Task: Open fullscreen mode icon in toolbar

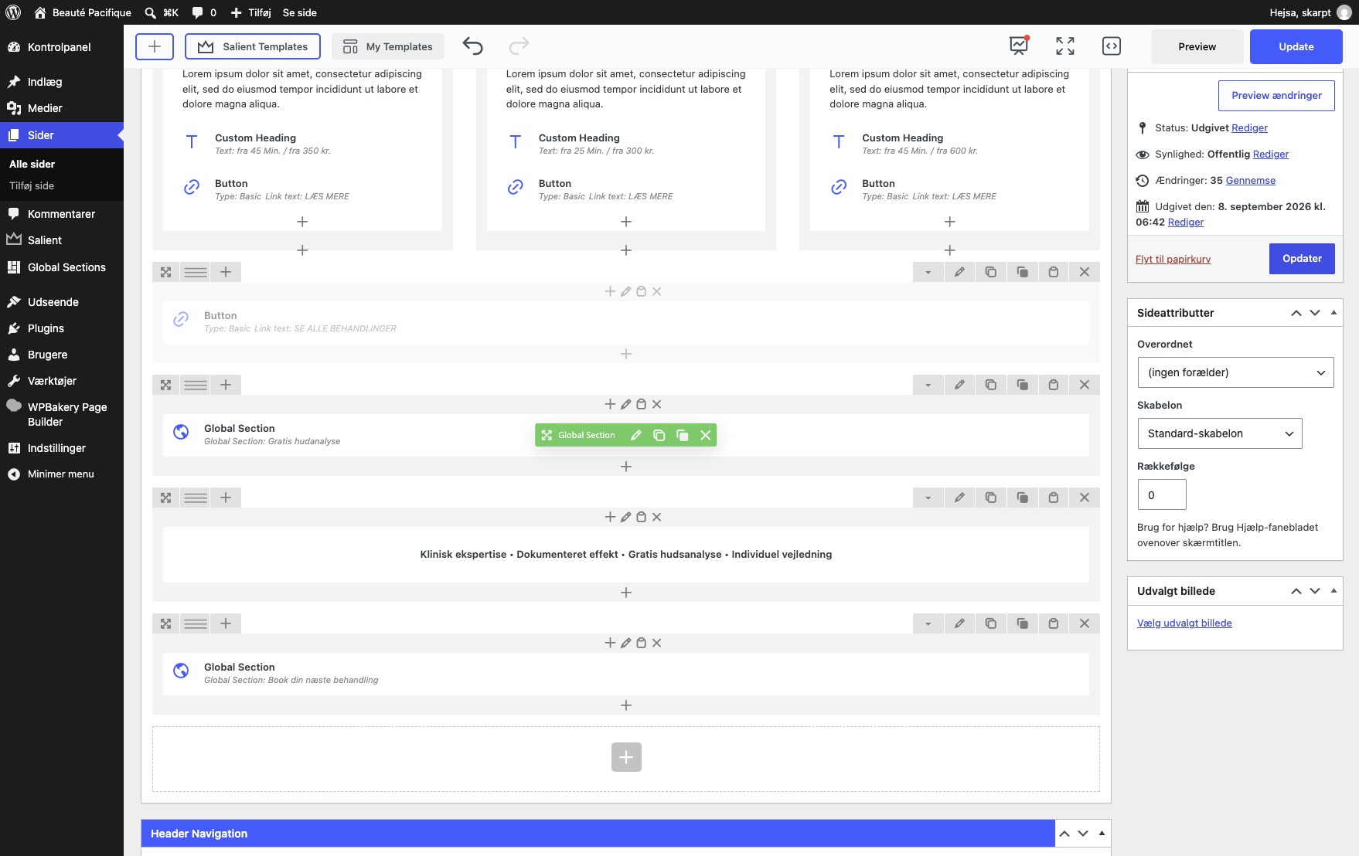Action: click(x=1064, y=46)
